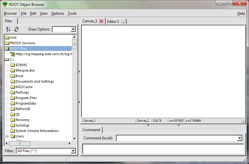Select the Program Files folder
This screenshot has height=164, width=249.
click(26, 98)
